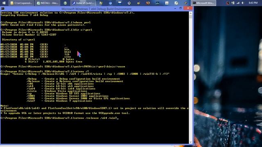Open Firefox from the taskbar
Screen dimensions: 262x147
148,3
